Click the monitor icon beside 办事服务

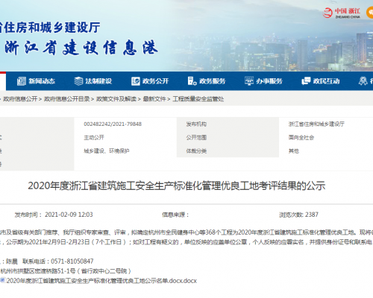[249, 81]
